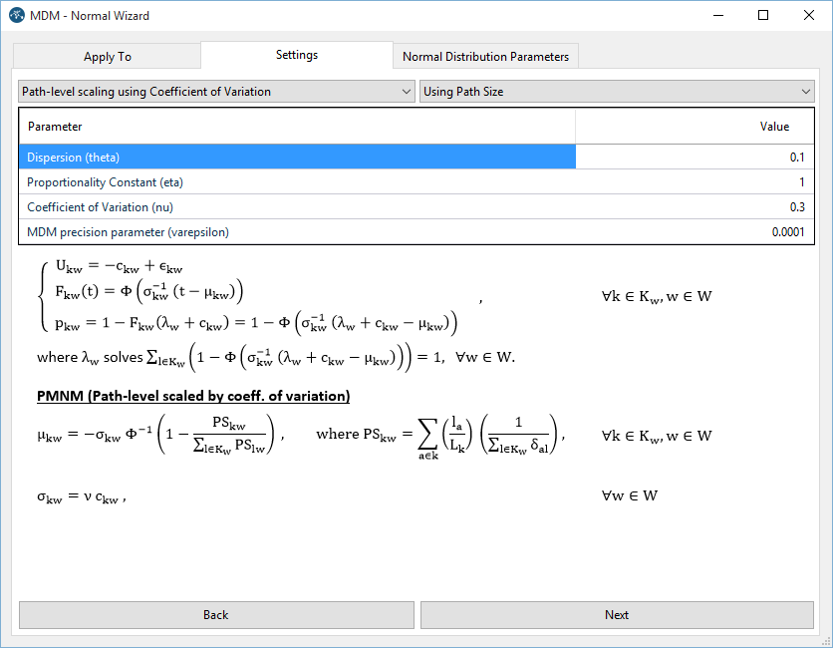This screenshot has width=833, height=648.
Task: Minimize the MDM Normal Wizard window
Action: (x=717, y=16)
